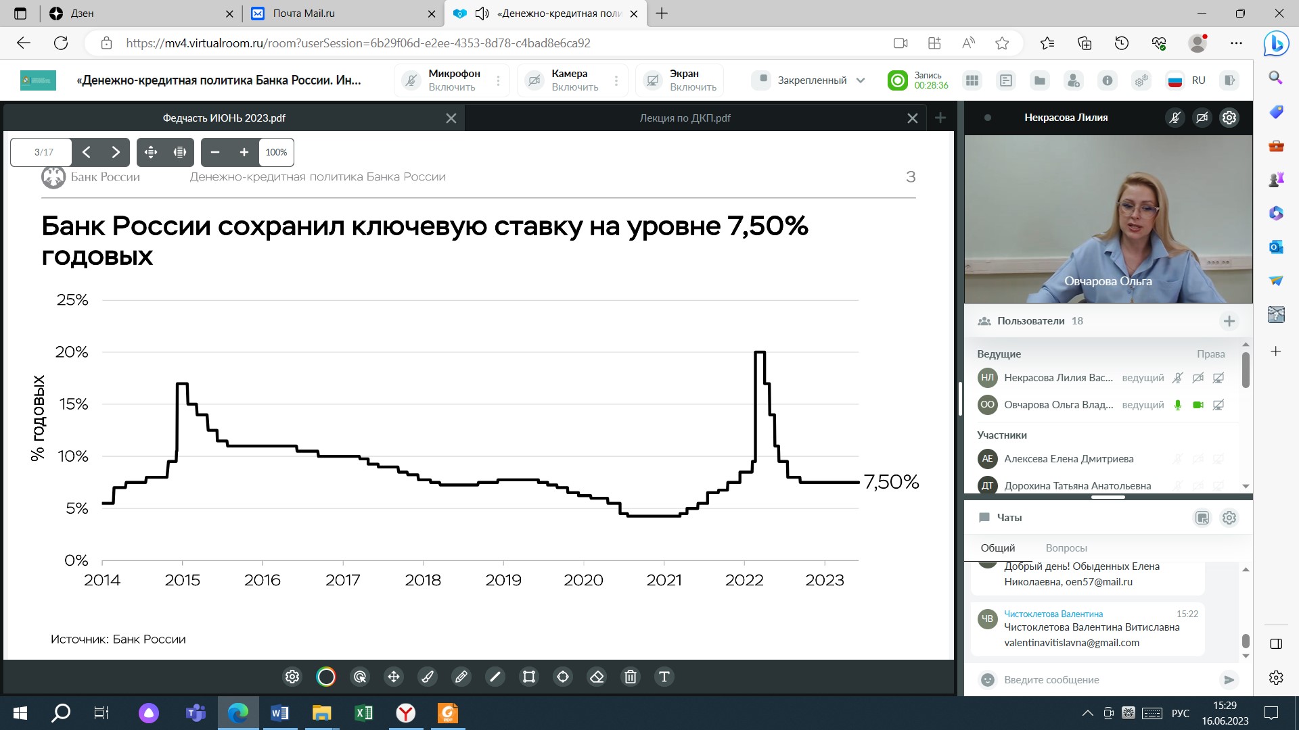Viewport: 1299px width, 730px height.
Task: Open whiteboard drawing settings gear
Action: [292, 677]
